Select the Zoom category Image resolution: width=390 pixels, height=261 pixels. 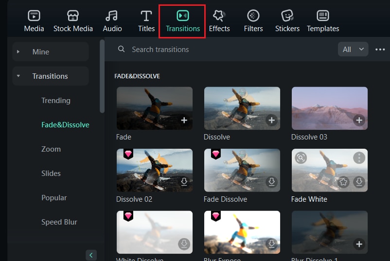click(x=51, y=149)
